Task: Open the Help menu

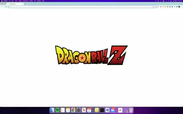Action: (x=43, y=1)
